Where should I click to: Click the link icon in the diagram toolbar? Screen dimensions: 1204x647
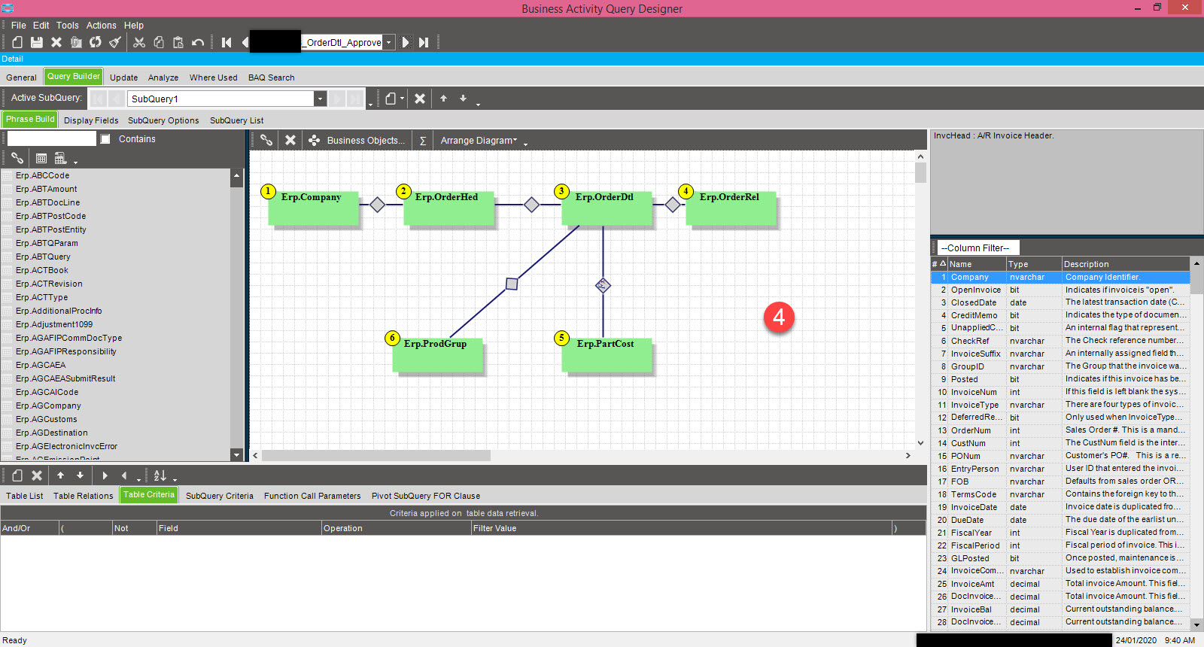[x=266, y=140]
